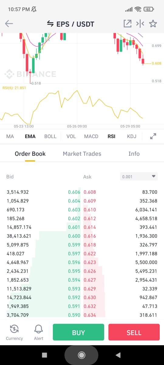Toggle the RSI indicator

pos(111,136)
